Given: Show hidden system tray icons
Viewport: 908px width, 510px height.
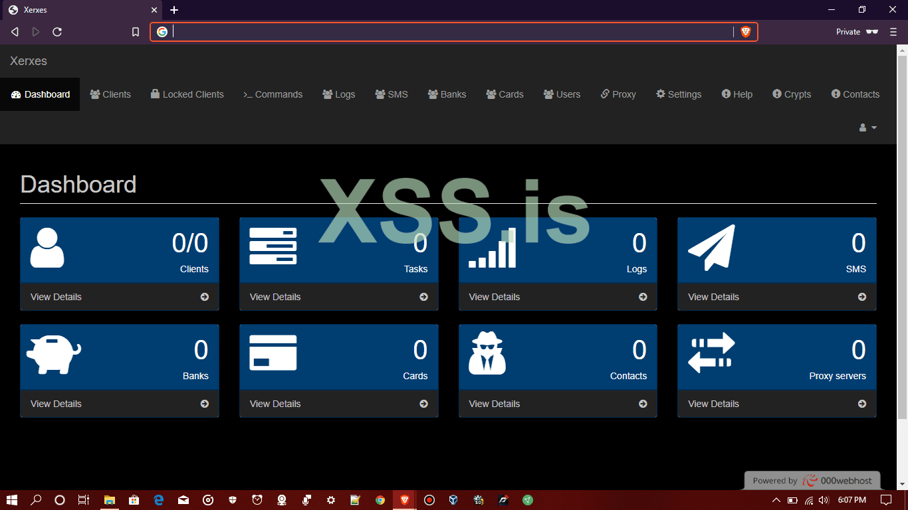Looking at the screenshot, I should click(x=776, y=500).
